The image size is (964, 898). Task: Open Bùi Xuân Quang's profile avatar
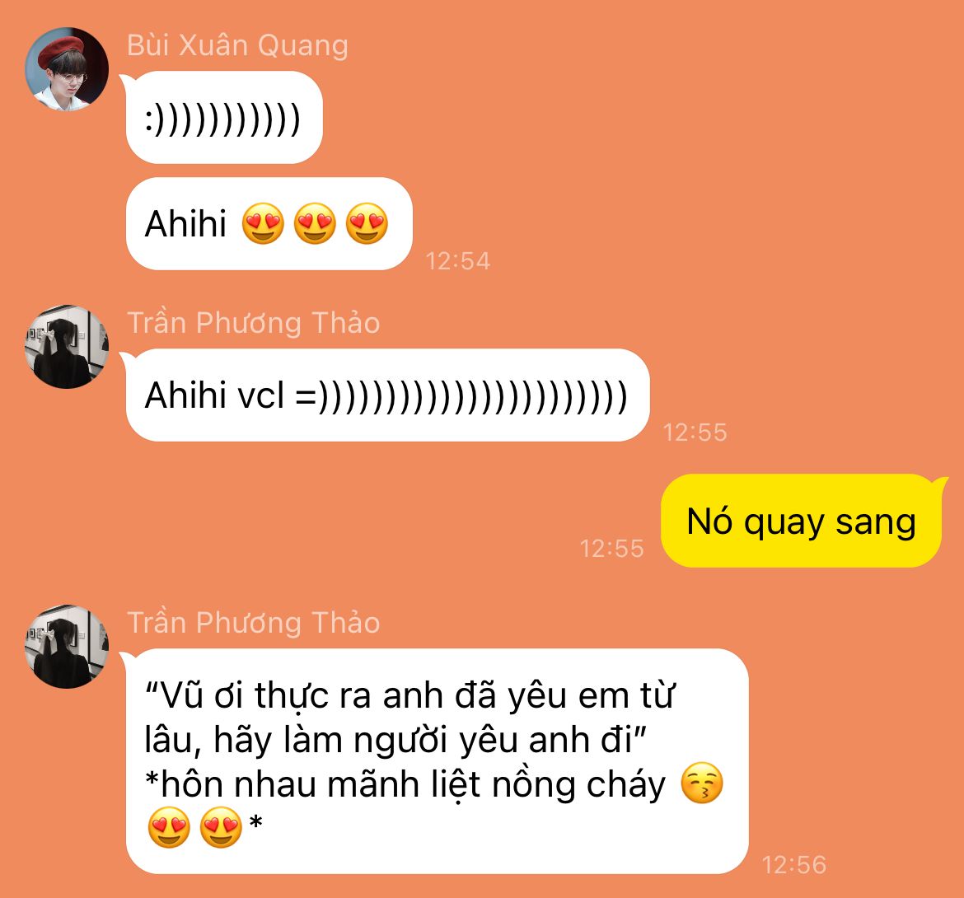point(67,69)
